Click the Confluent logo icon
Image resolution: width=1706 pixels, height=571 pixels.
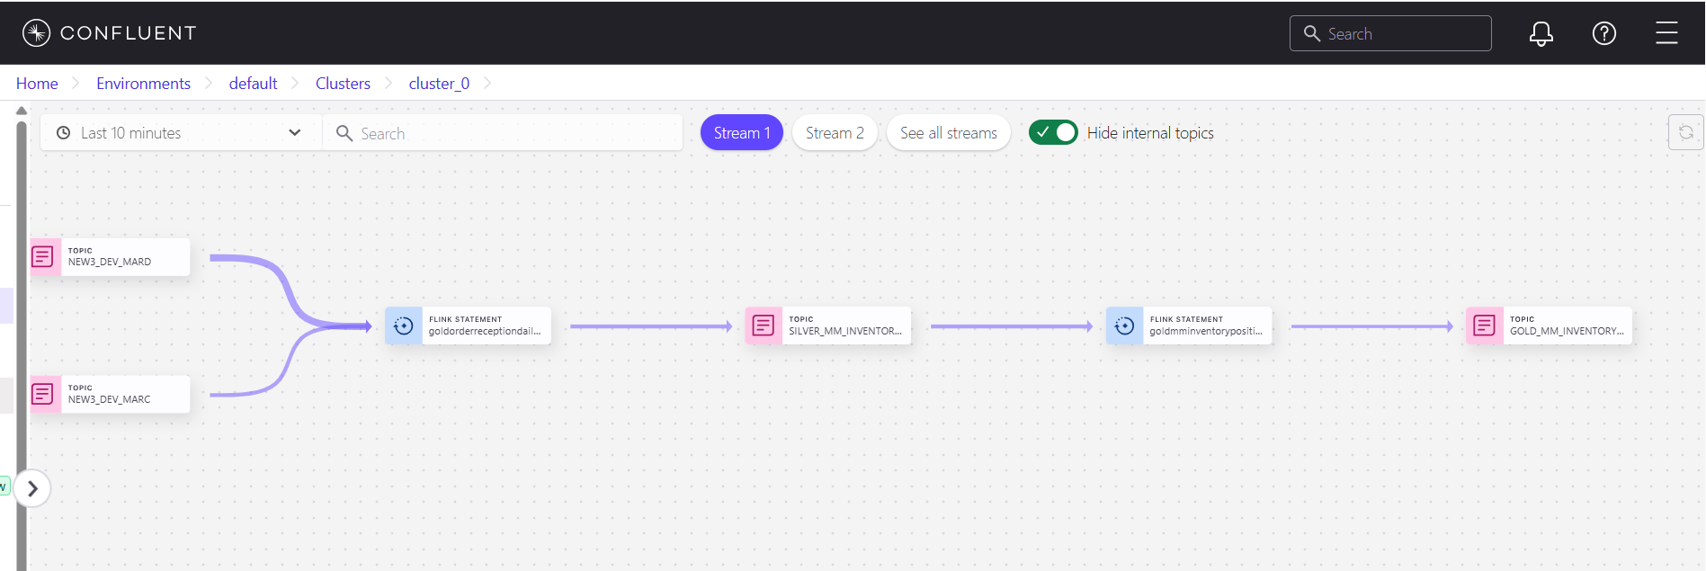[36, 33]
